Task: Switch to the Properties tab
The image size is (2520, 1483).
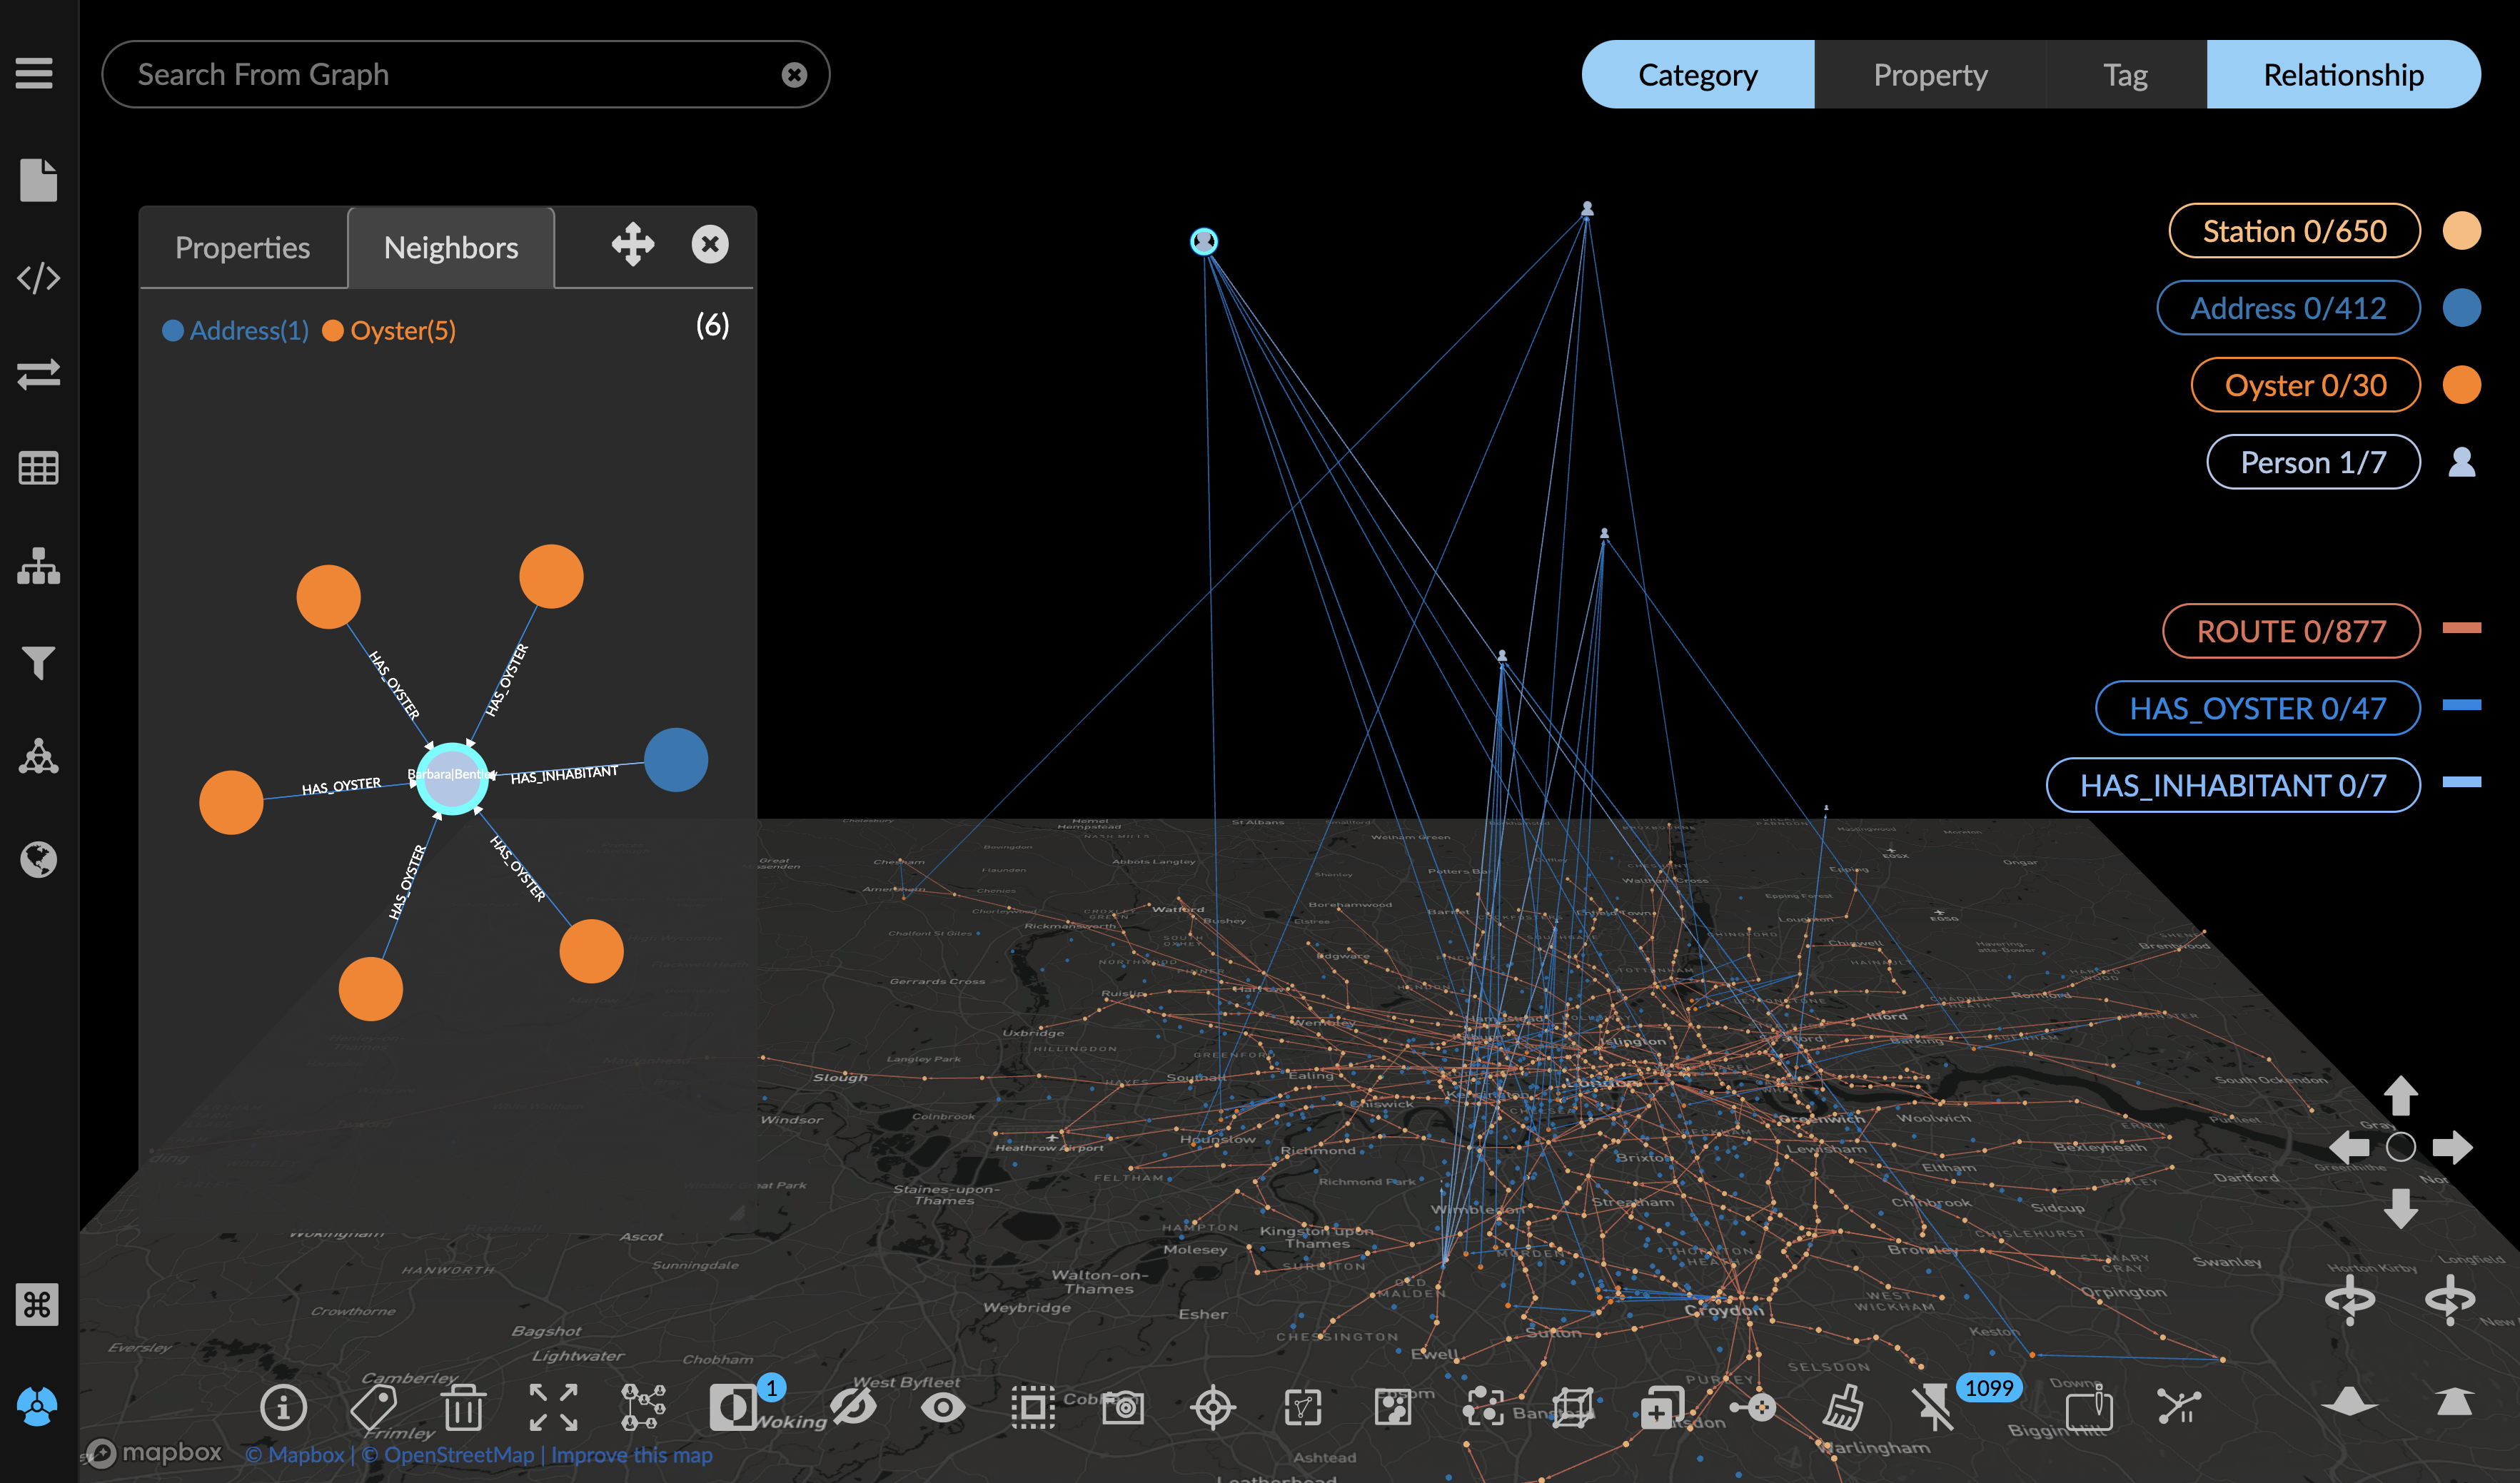Action: 242,248
